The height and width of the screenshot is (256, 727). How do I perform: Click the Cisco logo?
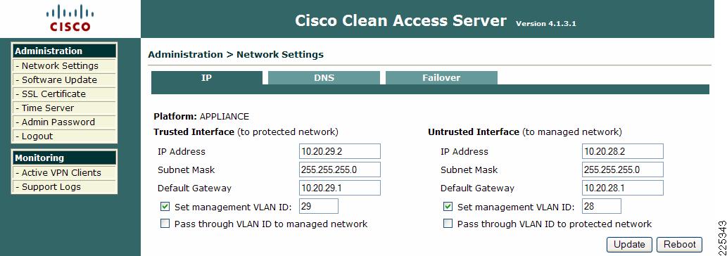coord(68,18)
